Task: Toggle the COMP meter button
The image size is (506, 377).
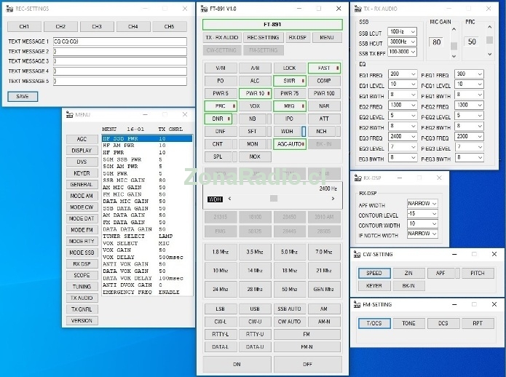Action: click(x=324, y=81)
